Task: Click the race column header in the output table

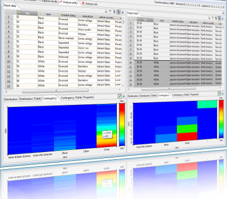Action: (x=162, y=20)
